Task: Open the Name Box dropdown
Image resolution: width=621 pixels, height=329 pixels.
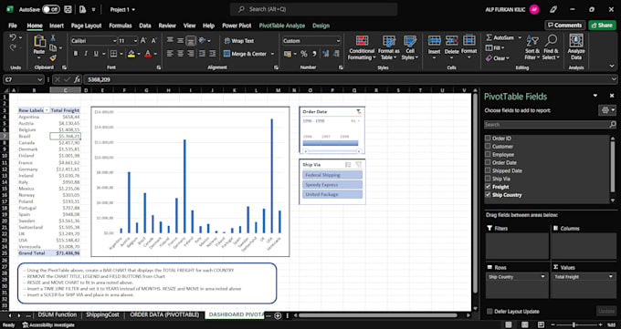Action: tap(39, 79)
